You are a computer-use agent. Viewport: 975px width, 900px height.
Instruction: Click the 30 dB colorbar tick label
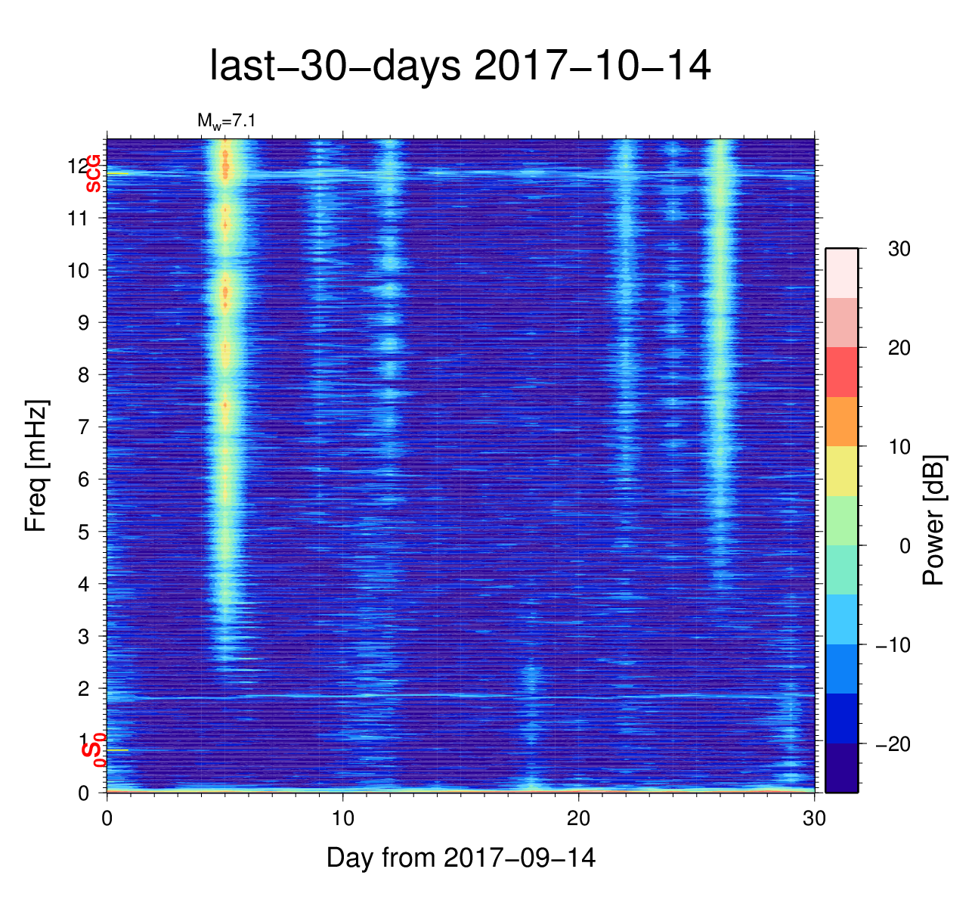tap(899, 249)
